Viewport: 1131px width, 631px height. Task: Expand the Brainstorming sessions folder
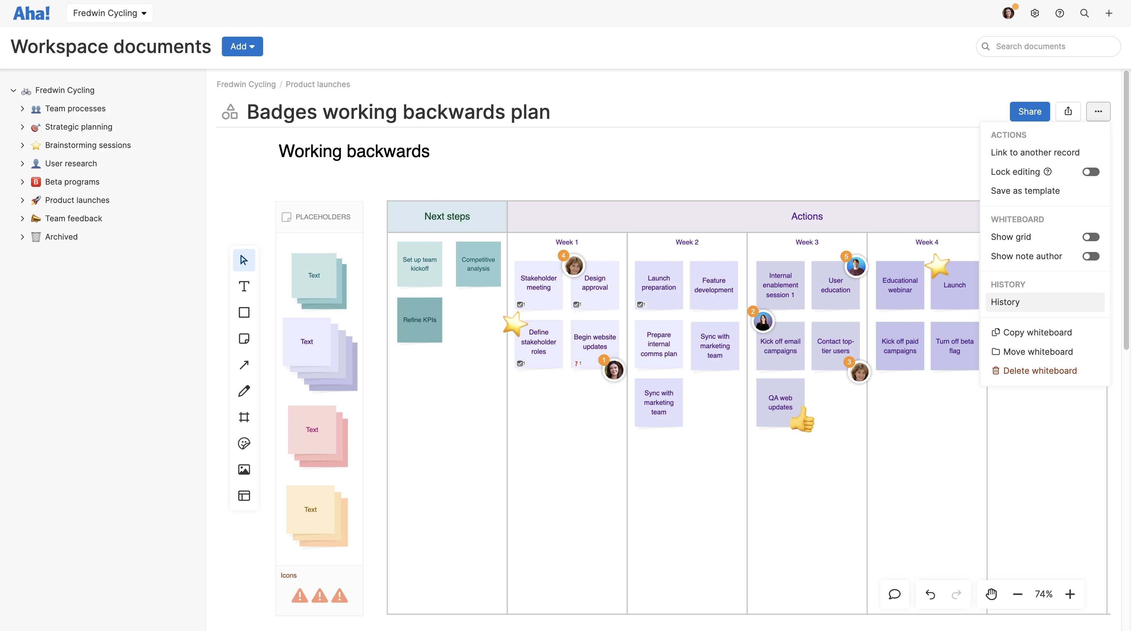click(22, 145)
